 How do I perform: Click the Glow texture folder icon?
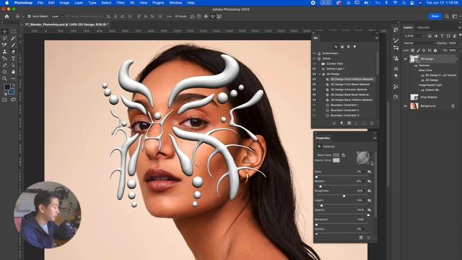[370, 172]
